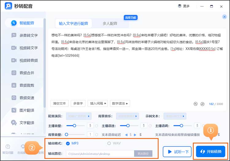
Task: Click the 主播语速 slider
Action: click(x=128, y=126)
